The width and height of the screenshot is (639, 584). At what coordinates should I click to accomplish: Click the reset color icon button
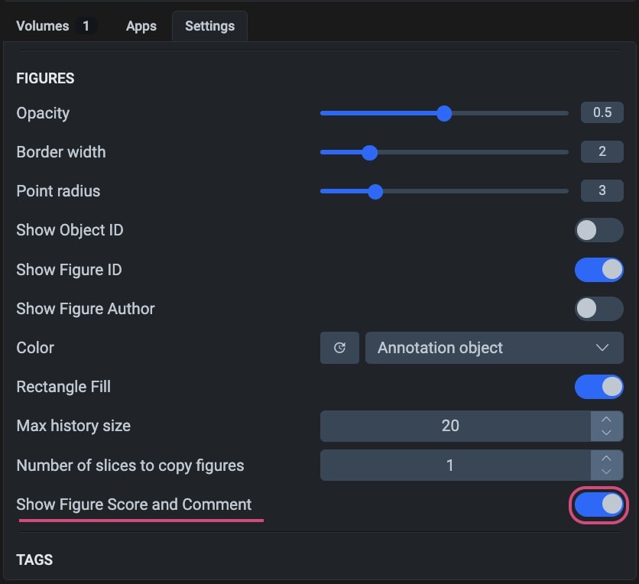[339, 348]
